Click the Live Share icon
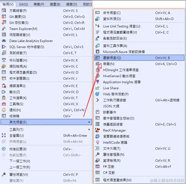This screenshot has width=186, height=184. coord(97,88)
